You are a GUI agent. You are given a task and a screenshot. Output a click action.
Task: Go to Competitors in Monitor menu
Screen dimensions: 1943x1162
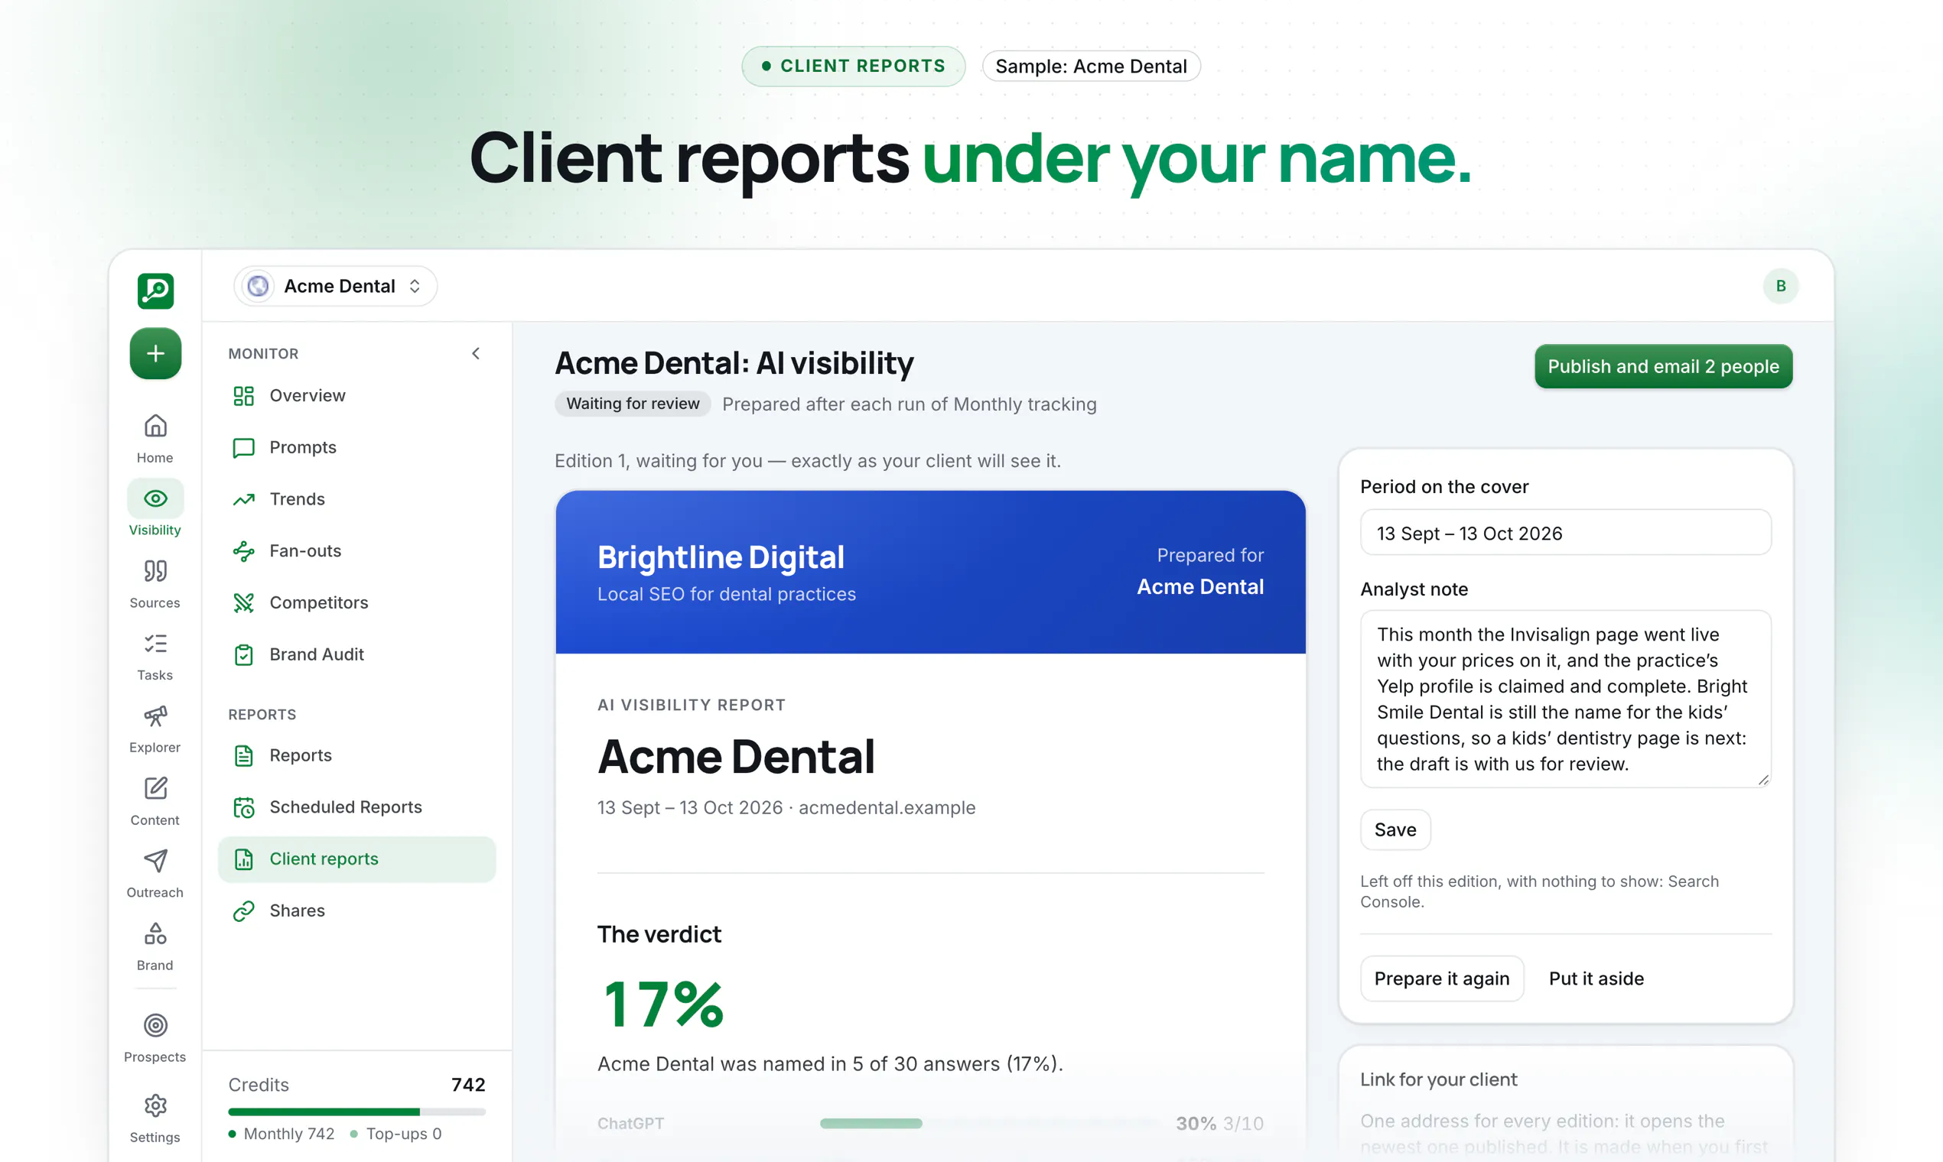[x=356, y=602]
